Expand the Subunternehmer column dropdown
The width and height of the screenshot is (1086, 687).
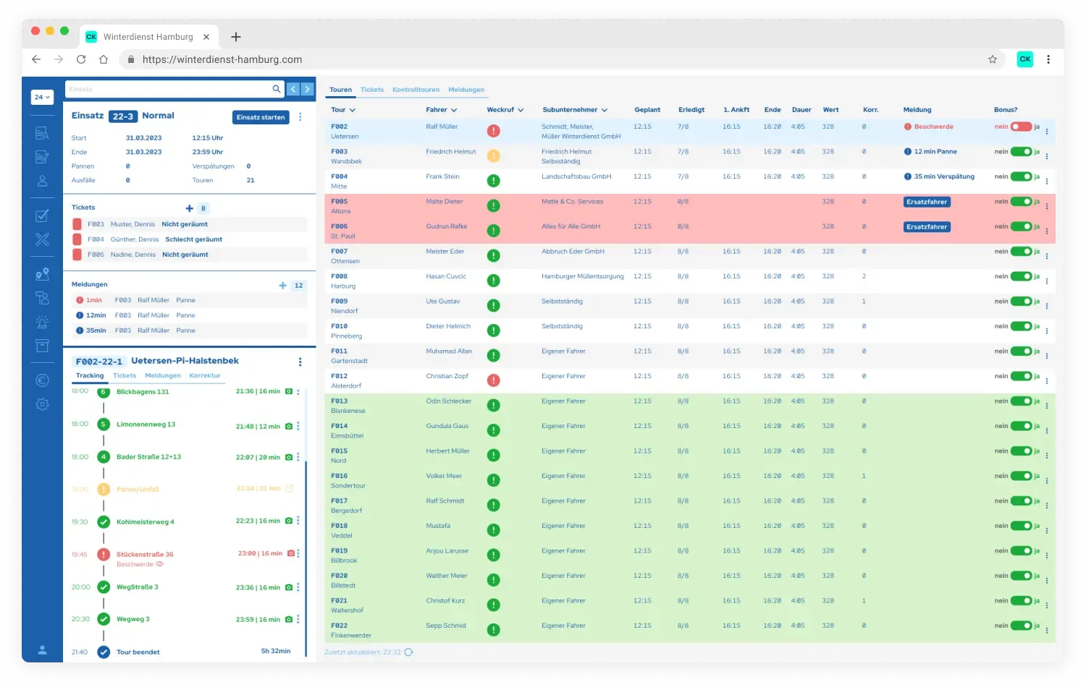click(x=605, y=111)
